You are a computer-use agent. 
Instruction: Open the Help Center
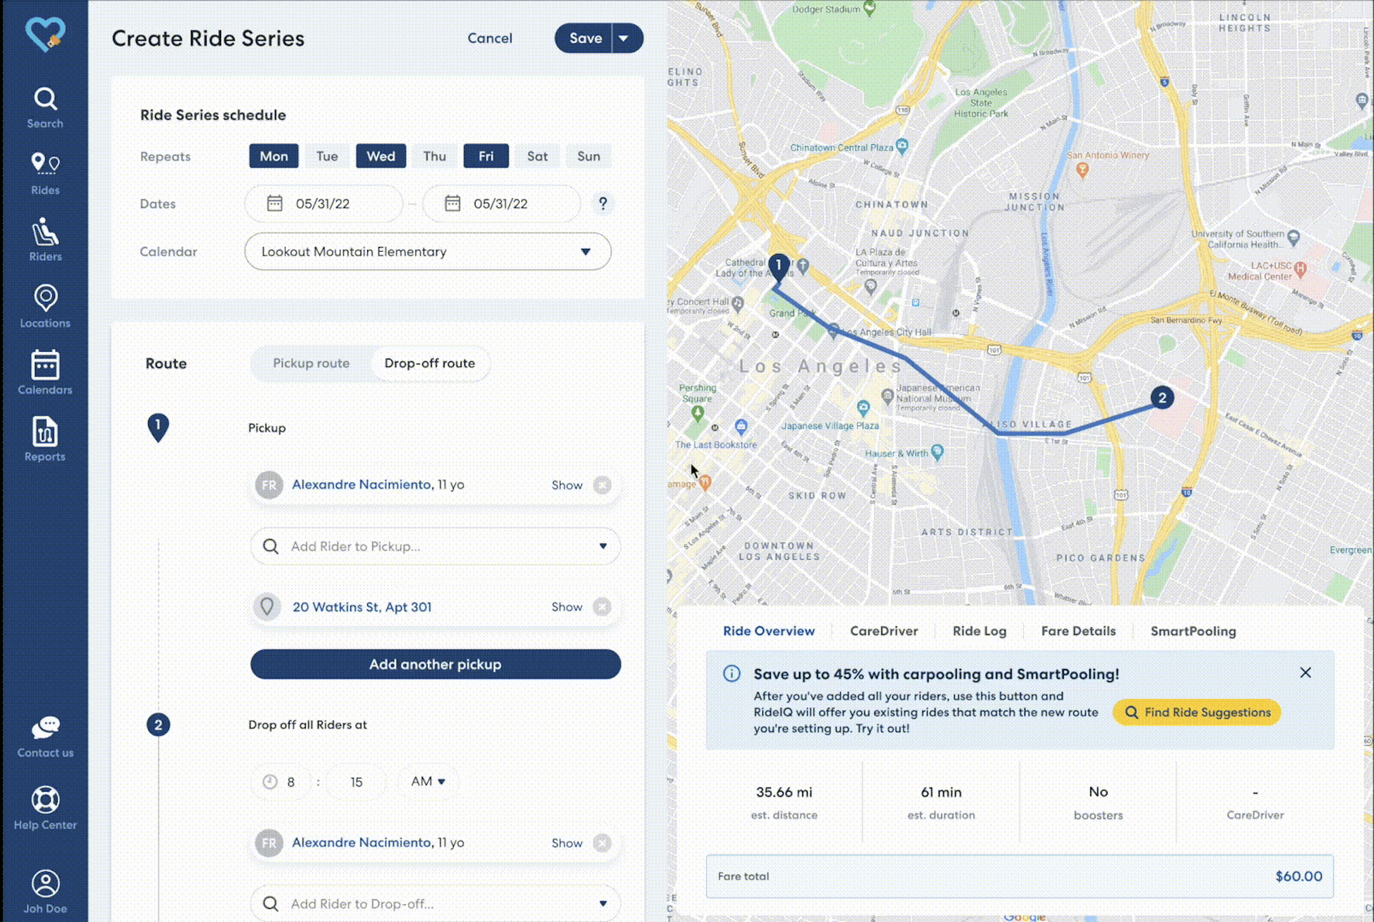[45, 809]
